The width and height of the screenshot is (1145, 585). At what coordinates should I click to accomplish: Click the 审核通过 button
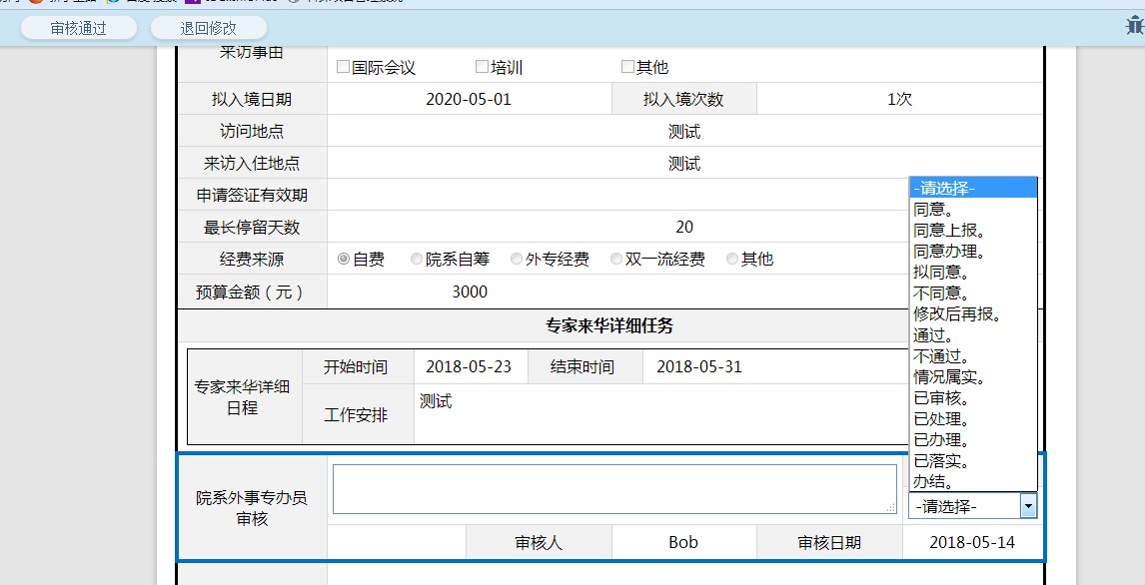click(79, 28)
